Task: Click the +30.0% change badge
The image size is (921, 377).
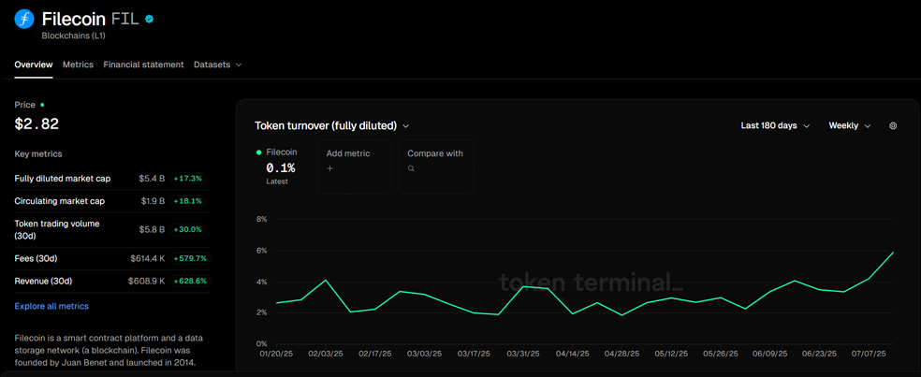Action: 189,229
